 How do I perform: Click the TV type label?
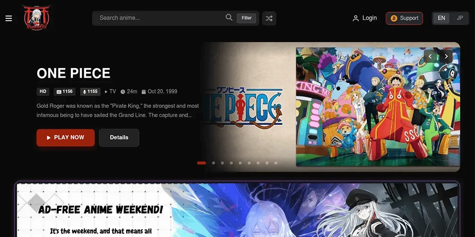coord(110,92)
